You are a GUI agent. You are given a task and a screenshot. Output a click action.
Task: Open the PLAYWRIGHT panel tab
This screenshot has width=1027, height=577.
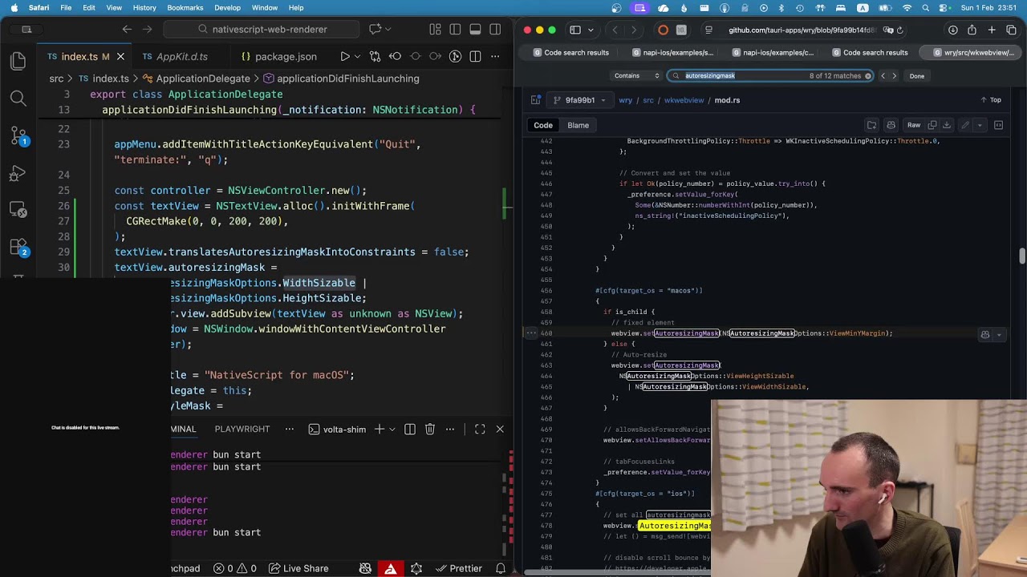coord(242,430)
